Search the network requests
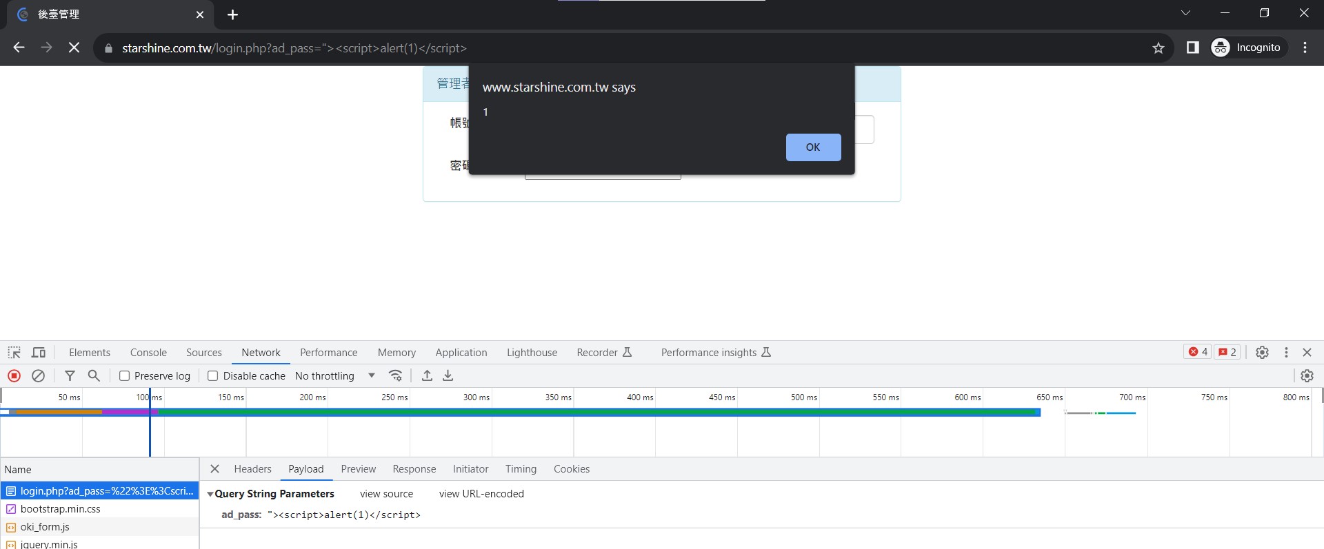This screenshot has height=549, width=1324. 94,375
